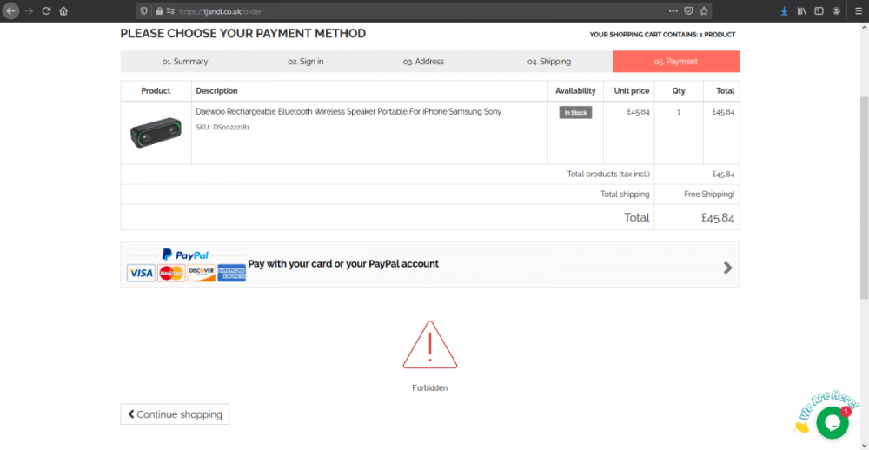Screen dimensions: 869x450
Task: Open the live chat widget
Action: pos(832,422)
